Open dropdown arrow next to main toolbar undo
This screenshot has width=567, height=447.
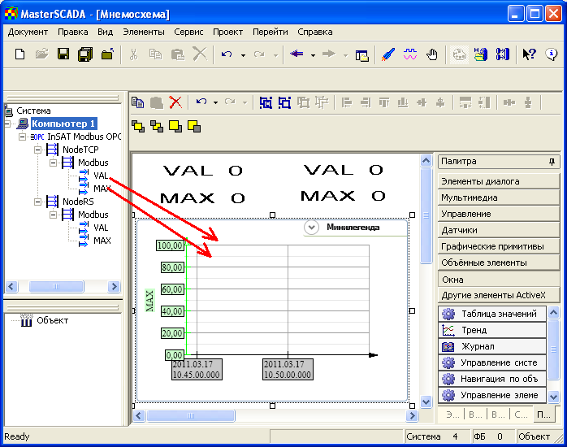(243, 55)
